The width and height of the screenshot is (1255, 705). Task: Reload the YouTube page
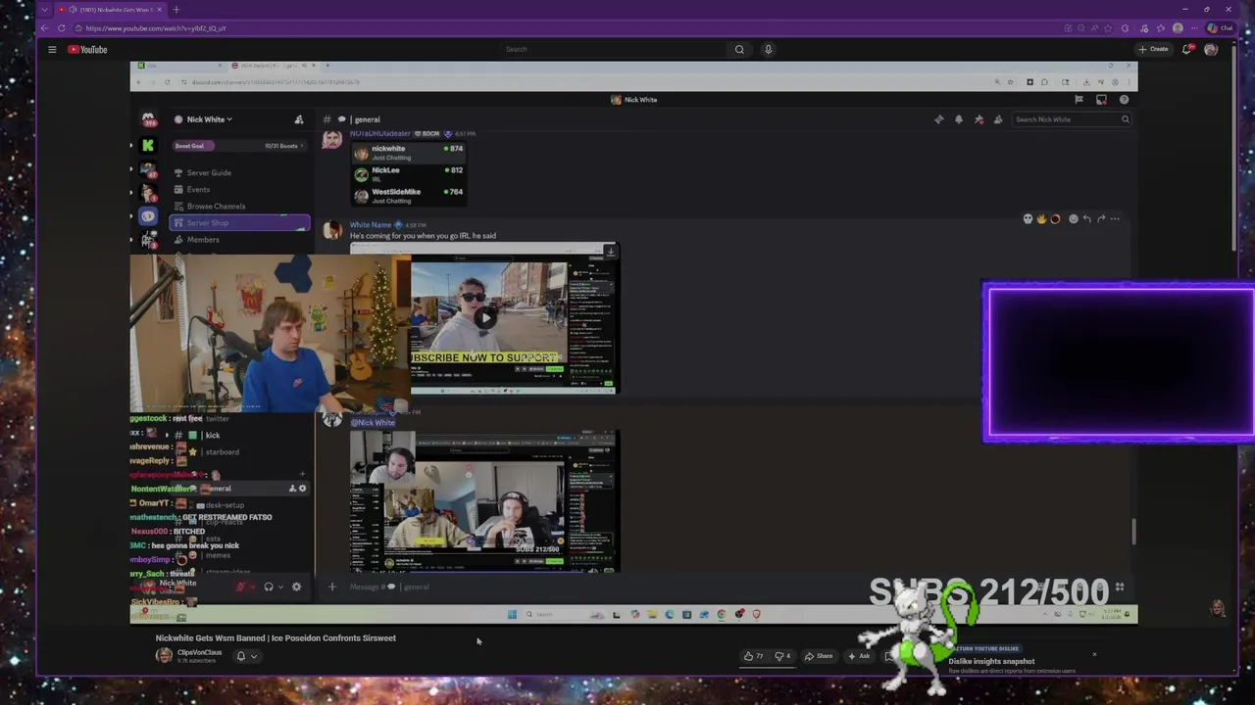(62, 28)
